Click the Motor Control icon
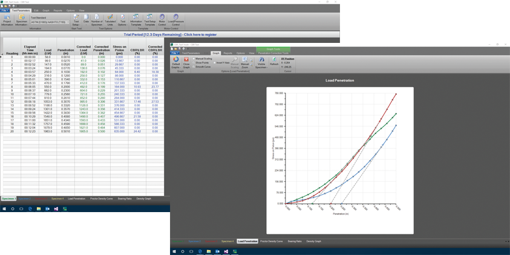Image resolution: width=510 pixels, height=255 pixels. (162, 19)
